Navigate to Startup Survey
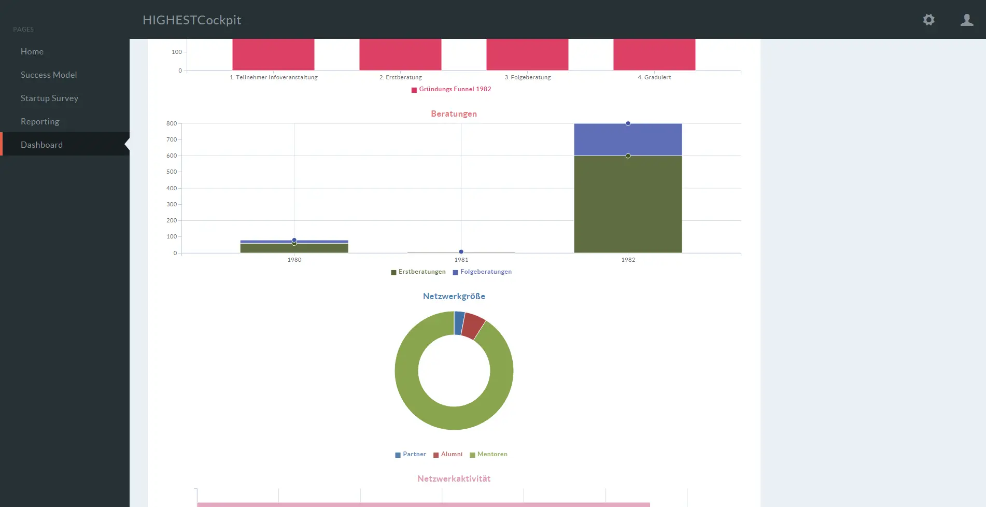Image resolution: width=986 pixels, height=507 pixels. click(x=49, y=98)
